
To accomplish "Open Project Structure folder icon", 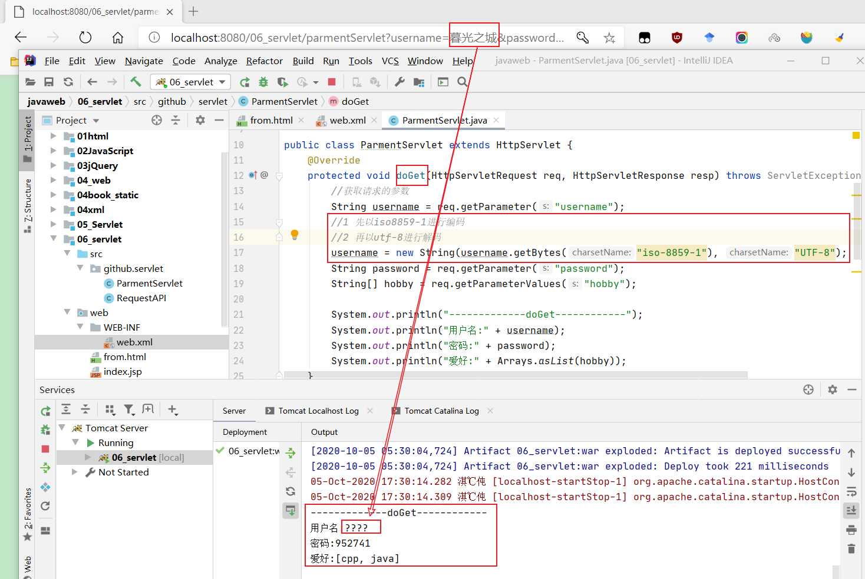I will 419,82.
